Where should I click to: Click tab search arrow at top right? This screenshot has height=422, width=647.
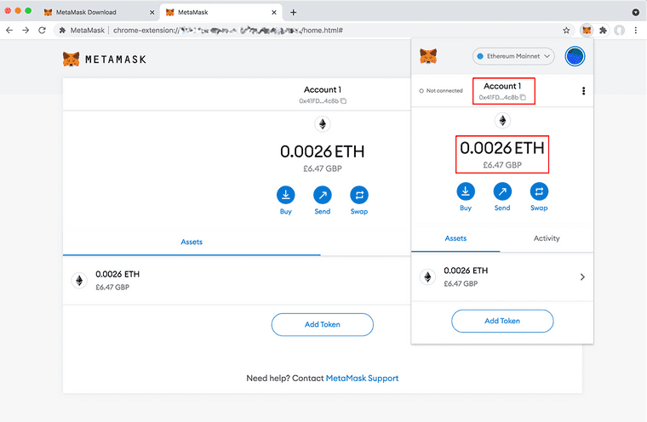click(635, 13)
